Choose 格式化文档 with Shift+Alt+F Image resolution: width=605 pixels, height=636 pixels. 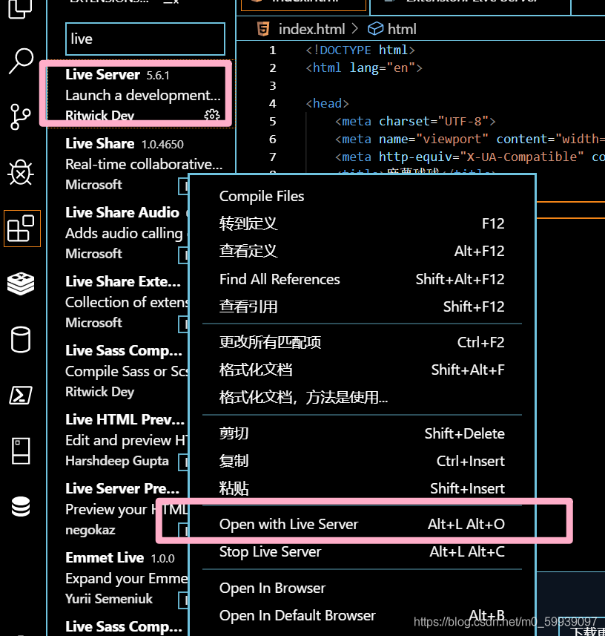pos(362,370)
